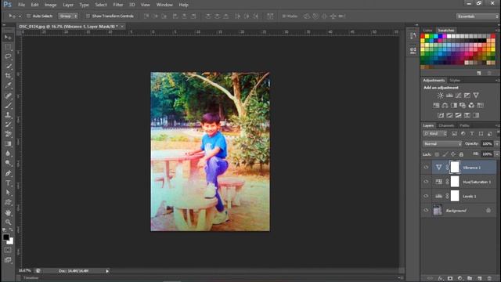
Task: Select the Clone Stamp tool
Action: (8, 115)
